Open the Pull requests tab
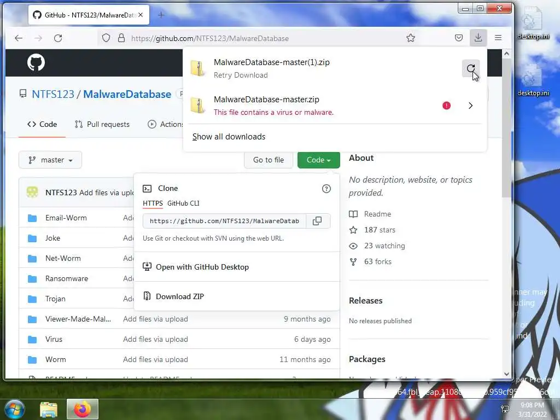Screen dimensions: 560x420 coord(102,124)
